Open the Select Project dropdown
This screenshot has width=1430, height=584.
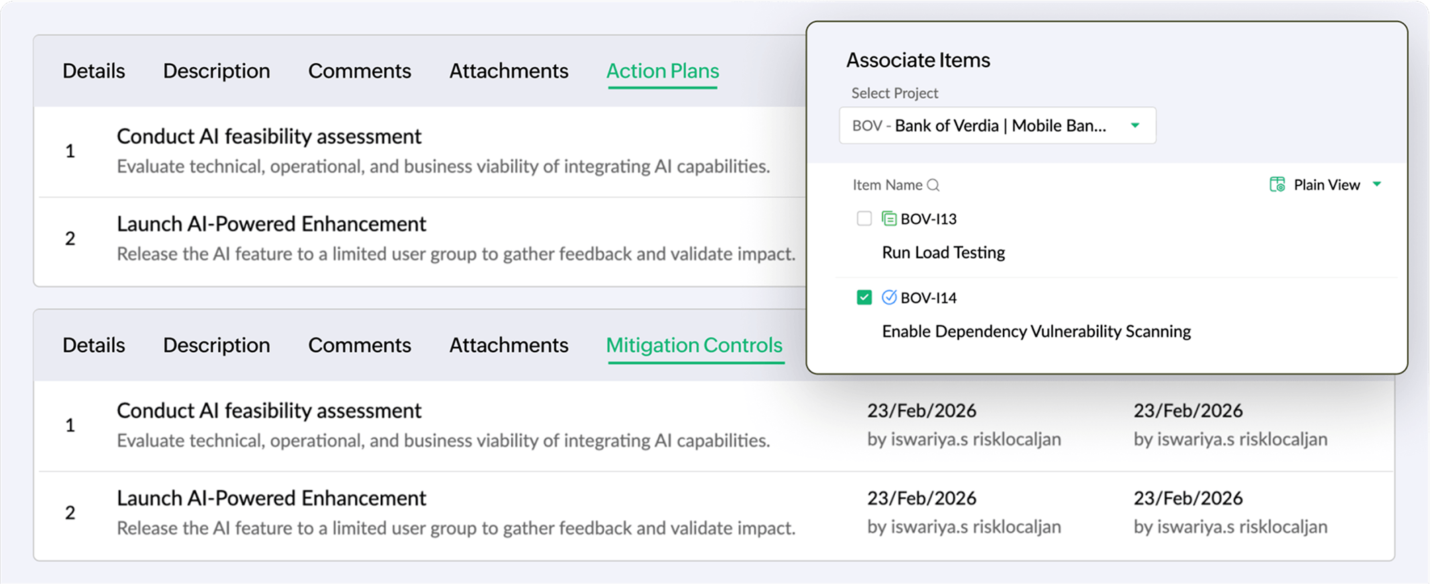point(997,126)
